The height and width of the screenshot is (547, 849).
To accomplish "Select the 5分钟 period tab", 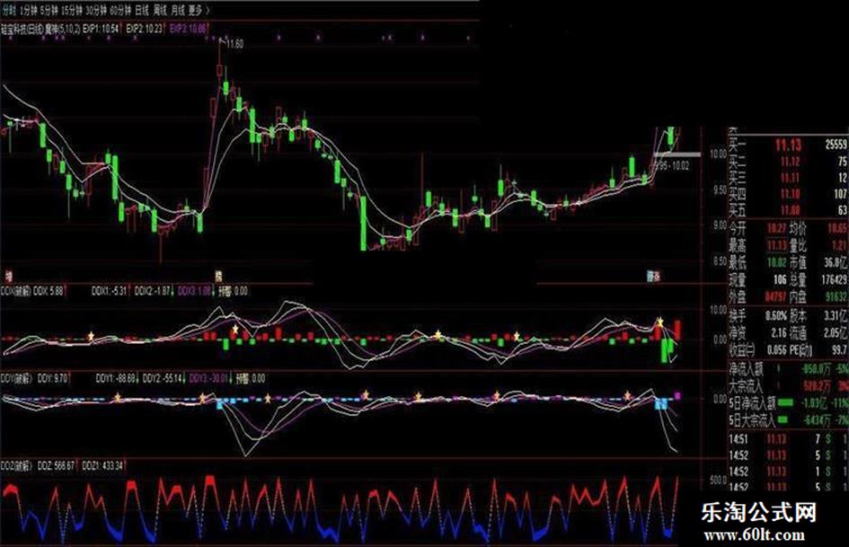I will coord(49,10).
